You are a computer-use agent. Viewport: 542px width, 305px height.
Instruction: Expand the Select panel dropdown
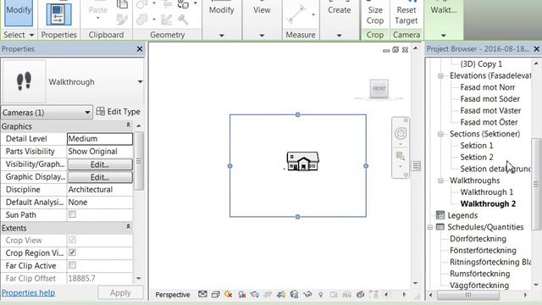point(31,35)
